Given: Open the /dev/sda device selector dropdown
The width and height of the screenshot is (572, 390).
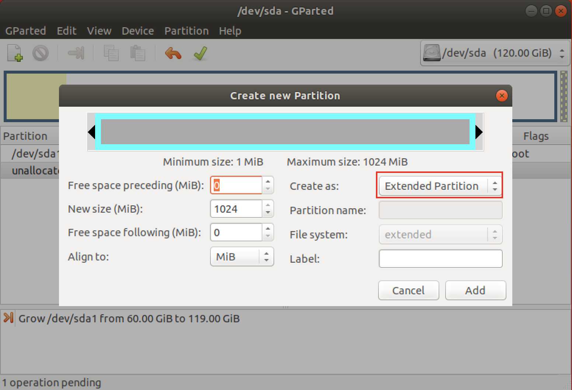Looking at the screenshot, I should click(495, 53).
